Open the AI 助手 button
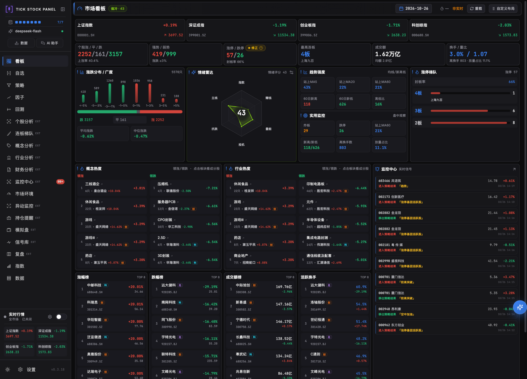527x379 pixels. pos(50,43)
